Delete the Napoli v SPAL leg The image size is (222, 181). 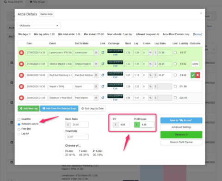21,87
